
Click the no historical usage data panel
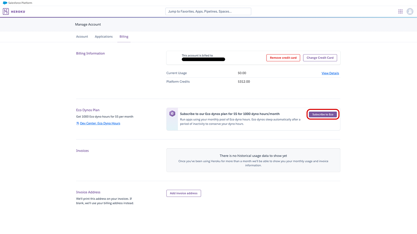click(x=253, y=160)
